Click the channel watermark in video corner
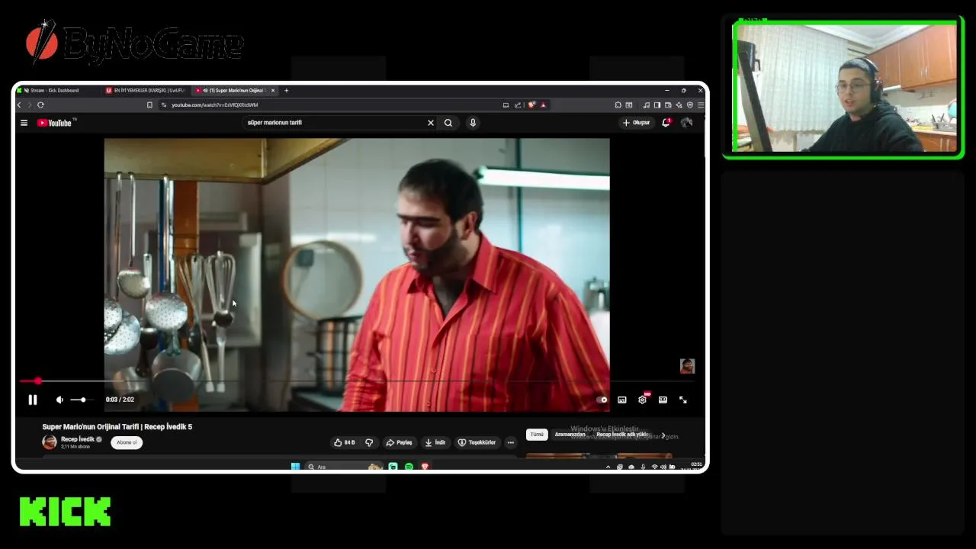Viewport: 976px width, 549px height. tap(687, 366)
